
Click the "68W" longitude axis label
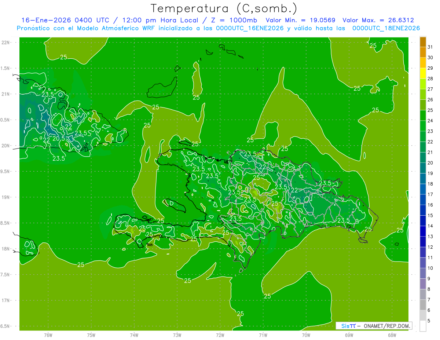pos(392,335)
